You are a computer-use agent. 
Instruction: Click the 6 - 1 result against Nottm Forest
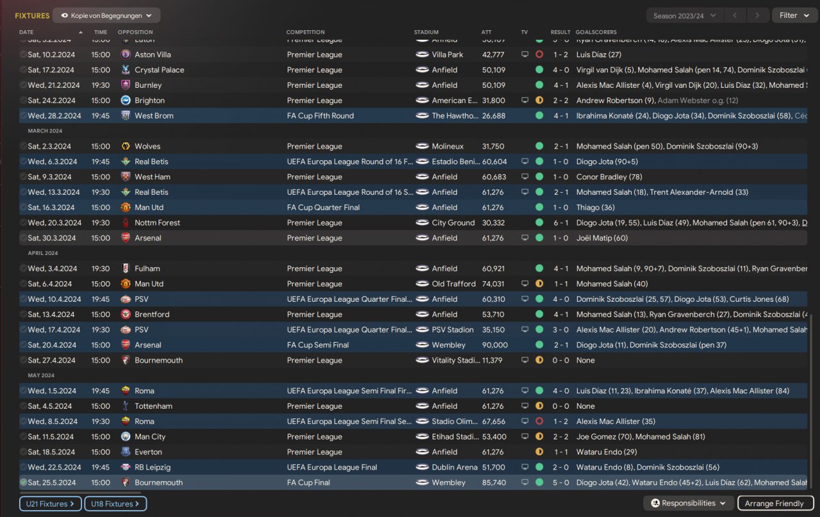pos(561,223)
